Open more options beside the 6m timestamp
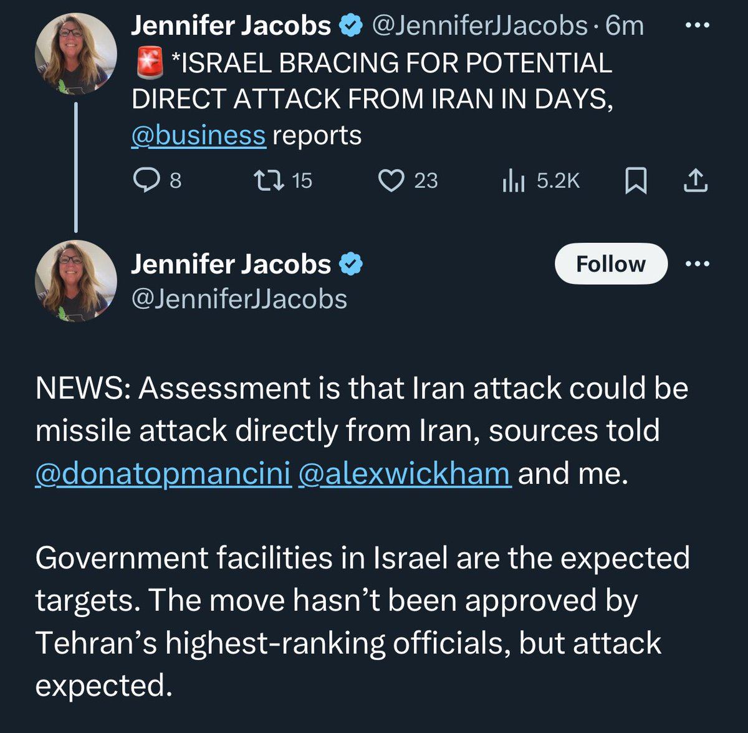This screenshot has width=748, height=733. (697, 26)
